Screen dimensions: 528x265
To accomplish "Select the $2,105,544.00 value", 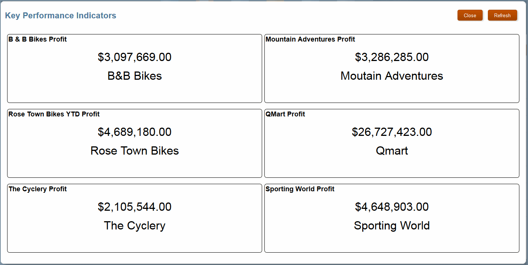I will click(x=135, y=207).
